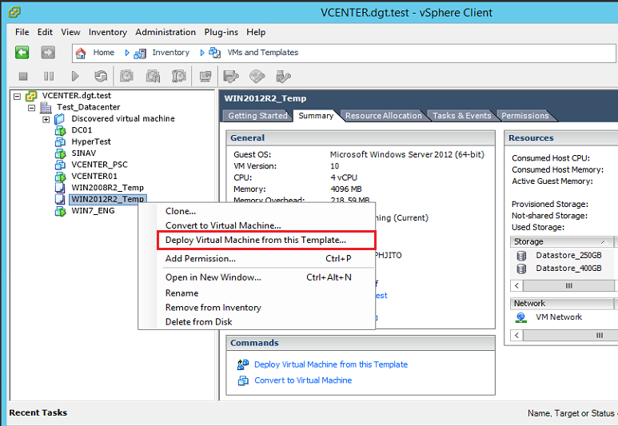Click the Home icon in navigation bar
Viewport: 618px width, 426px height.
pyautogui.click(x=81, y=53)
